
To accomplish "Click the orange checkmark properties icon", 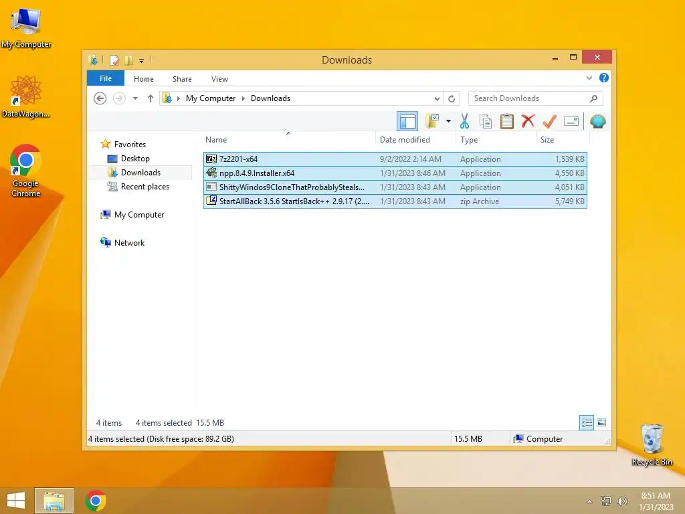I will coord(549,121).
